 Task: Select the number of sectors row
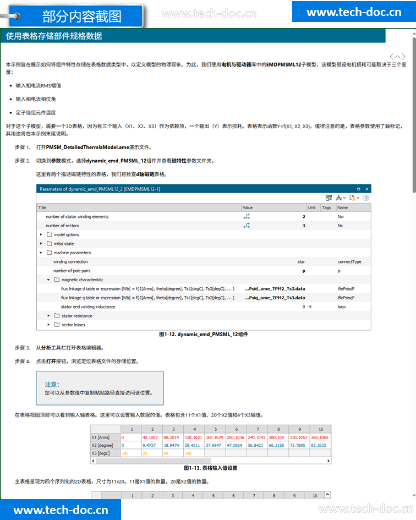pyautogui.click(x=204, y=226)
